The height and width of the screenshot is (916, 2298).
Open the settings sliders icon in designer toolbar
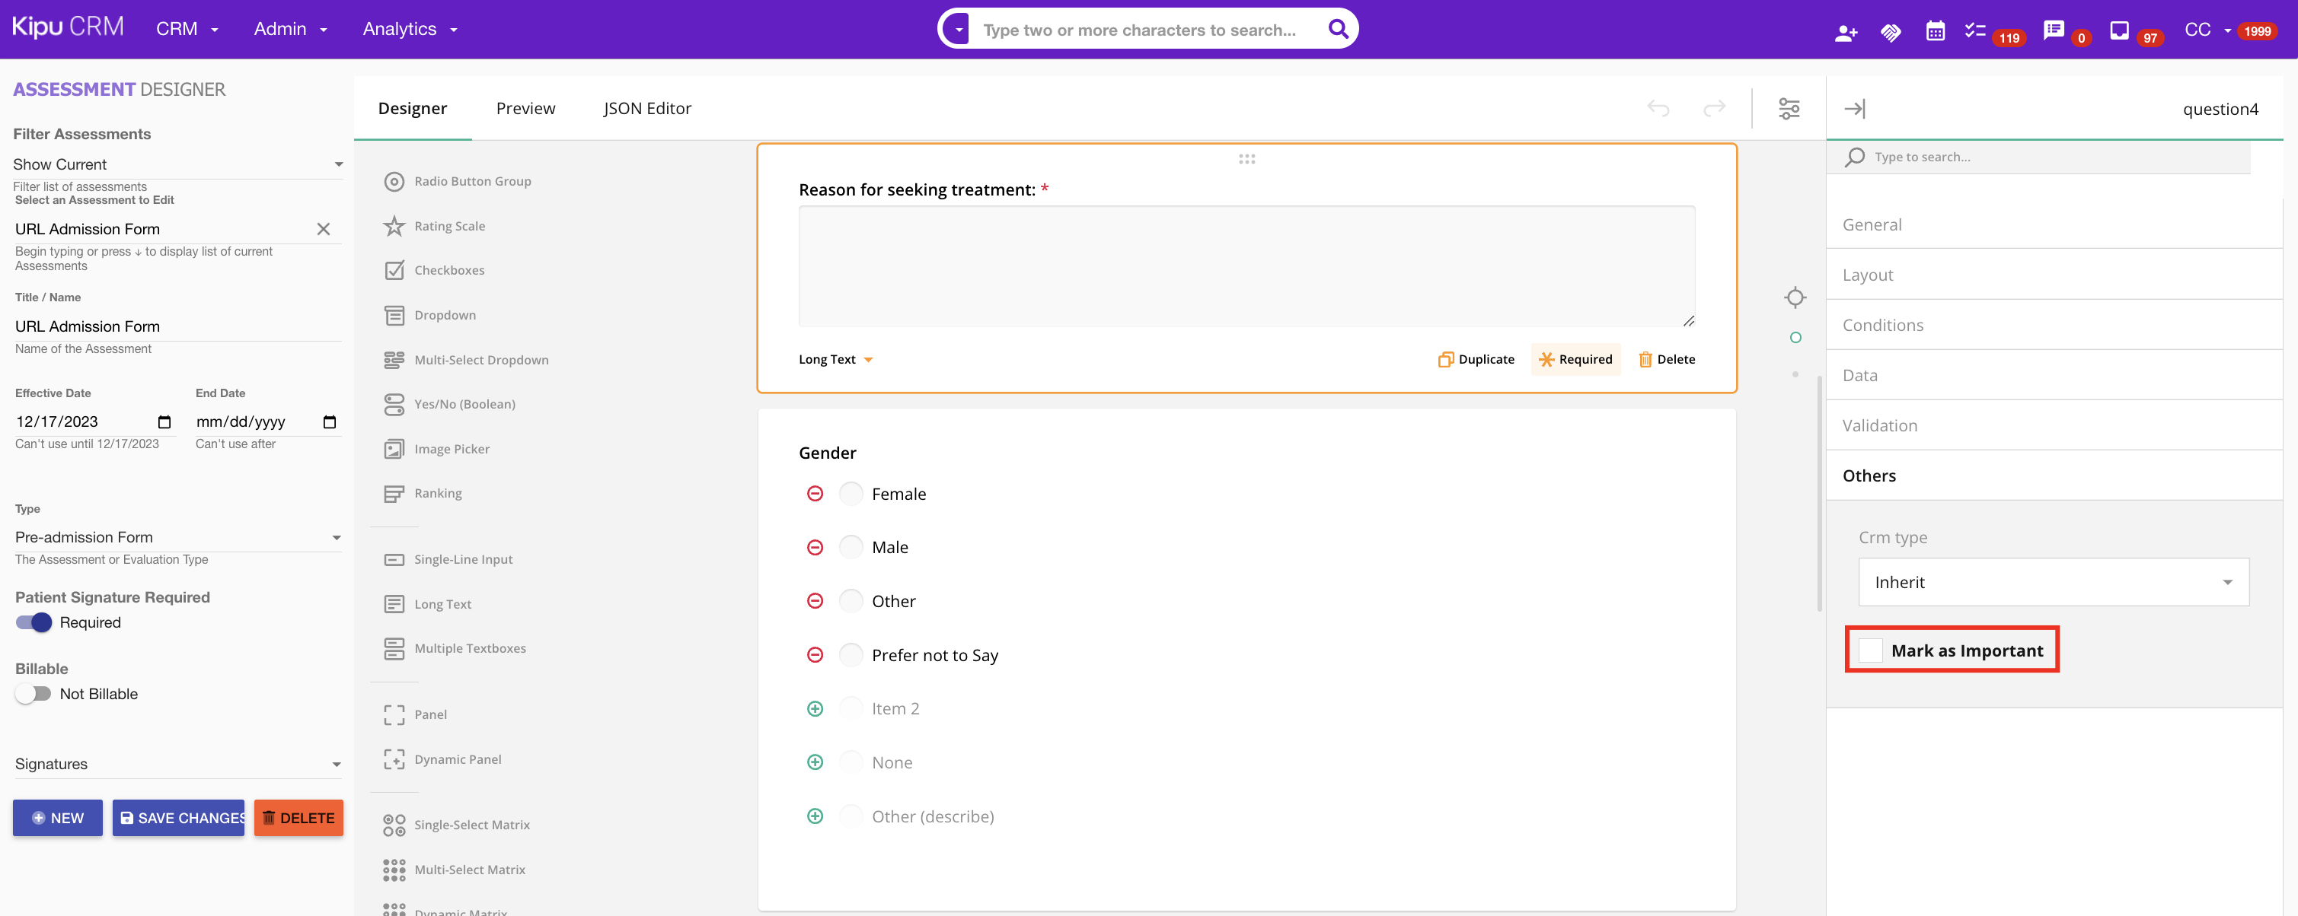point(1789,109)
